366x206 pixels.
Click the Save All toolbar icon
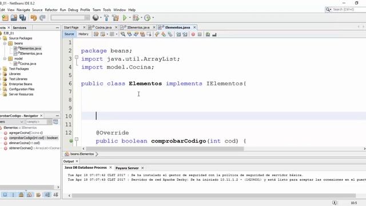23,18
